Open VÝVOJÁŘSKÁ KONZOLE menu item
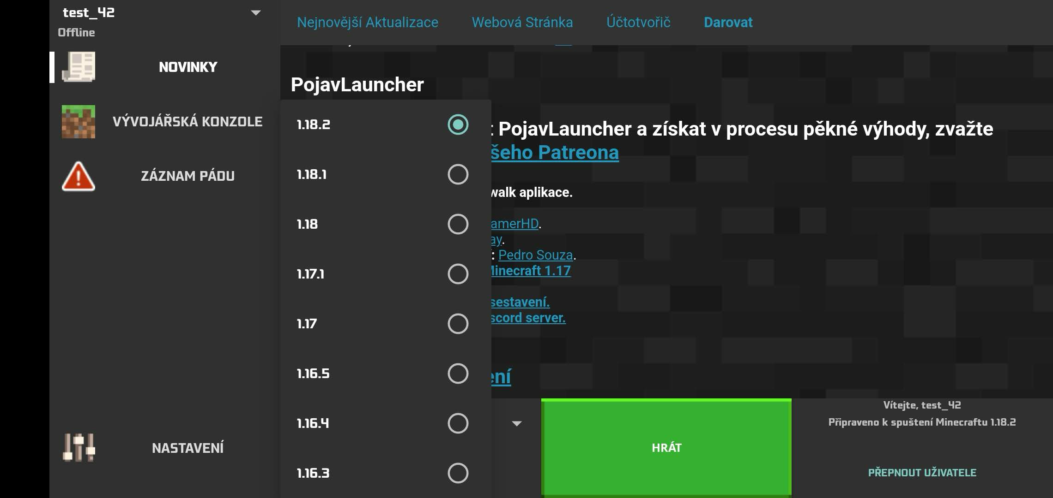This screenshot has width=1053, height=498. point(188,121)
